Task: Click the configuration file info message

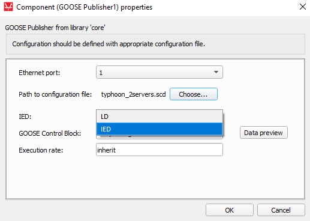Action: 109,44
